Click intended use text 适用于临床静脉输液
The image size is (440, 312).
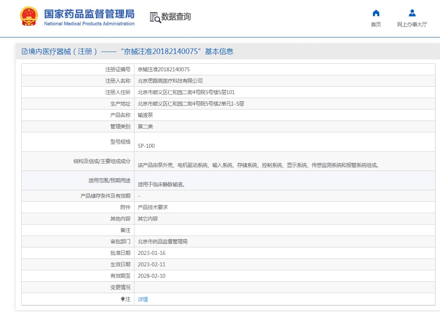pyautogui.click(x=161, y=184)
